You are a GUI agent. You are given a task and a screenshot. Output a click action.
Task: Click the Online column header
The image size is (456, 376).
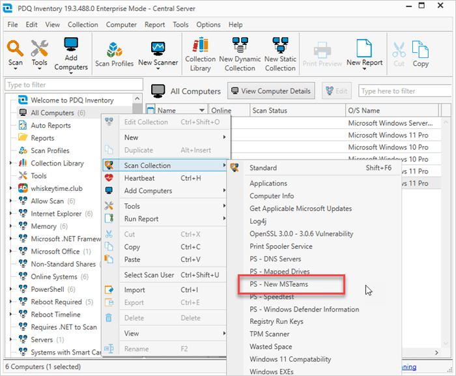click(x=229, y=111)
